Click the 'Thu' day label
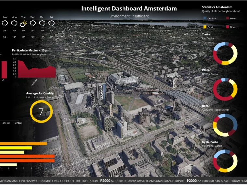Viewport: 247px width, 185px height. click(x=42, y=17)
